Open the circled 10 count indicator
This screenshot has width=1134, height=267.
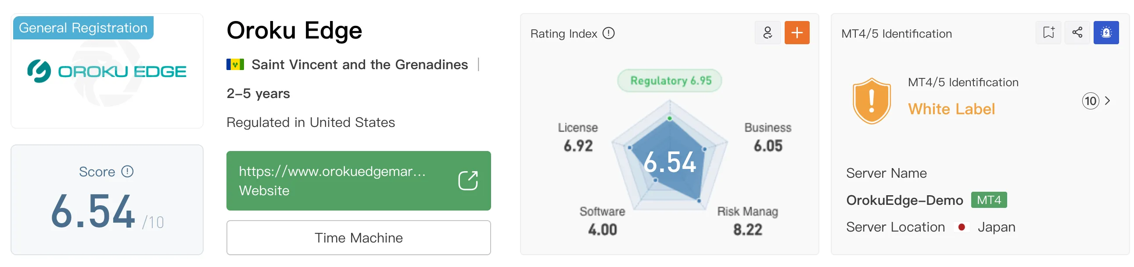tap(1091, 101)
